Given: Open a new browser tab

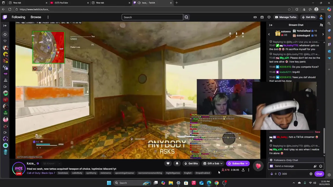Looking at the screenshot, I should (x=177, y=3).
